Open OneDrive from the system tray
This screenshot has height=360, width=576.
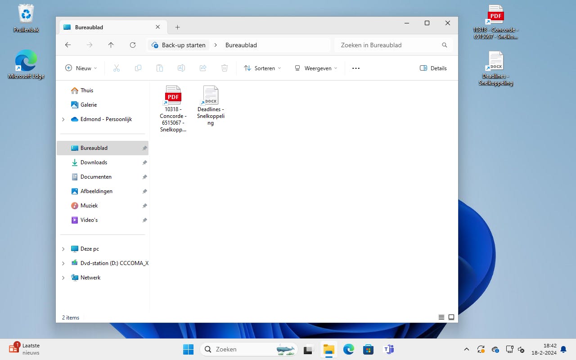point(495,349)
